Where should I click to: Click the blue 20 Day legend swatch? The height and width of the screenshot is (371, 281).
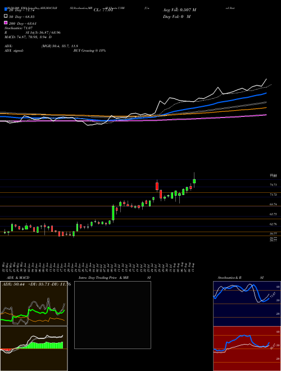click(6, 10)
